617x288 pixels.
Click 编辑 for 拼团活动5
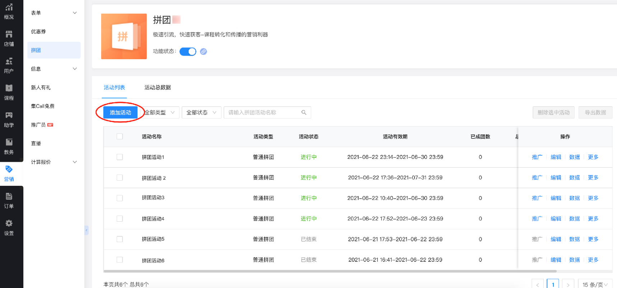(x=556, y=239)
